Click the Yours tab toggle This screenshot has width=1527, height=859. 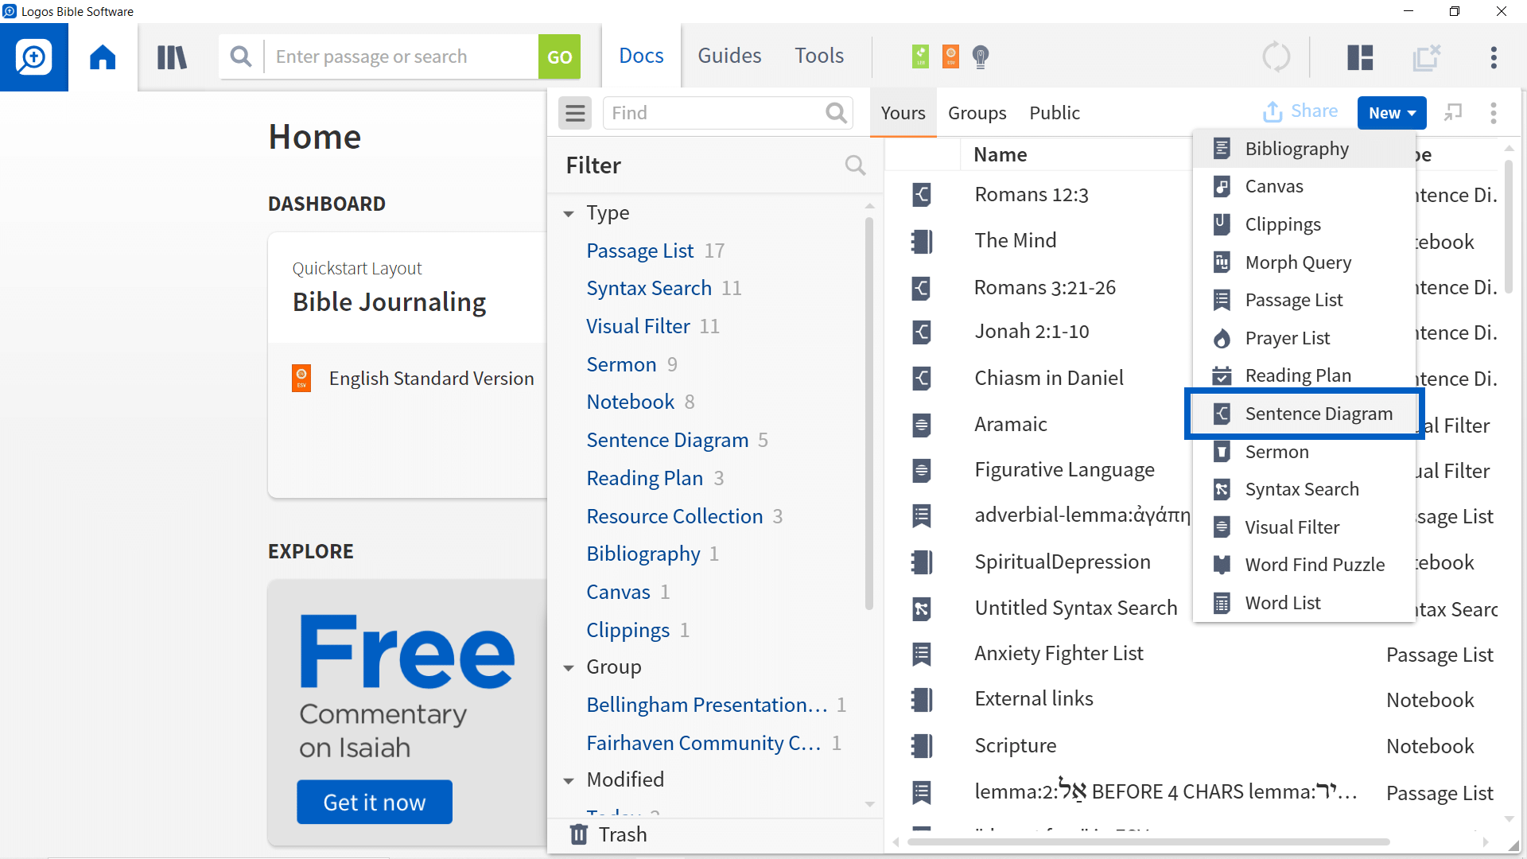pos(903,112)
